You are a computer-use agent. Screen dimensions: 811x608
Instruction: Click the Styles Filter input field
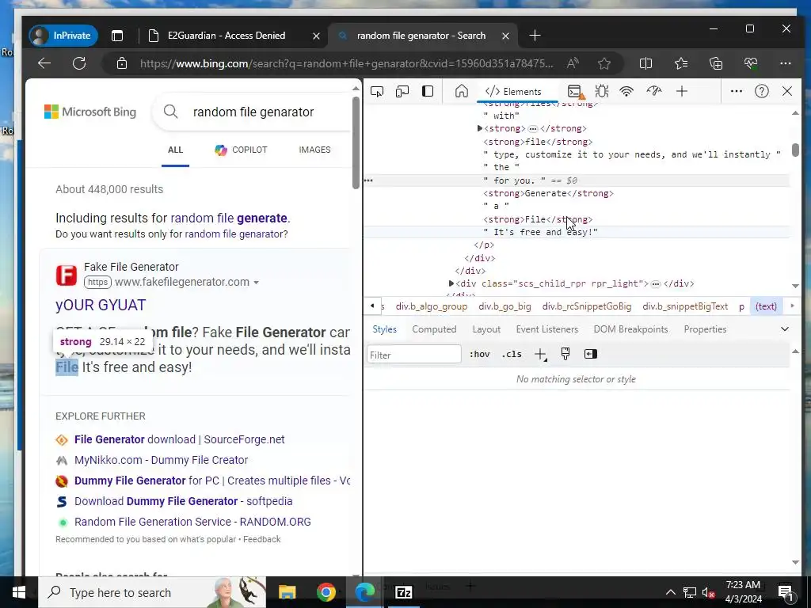coord(413,355)
